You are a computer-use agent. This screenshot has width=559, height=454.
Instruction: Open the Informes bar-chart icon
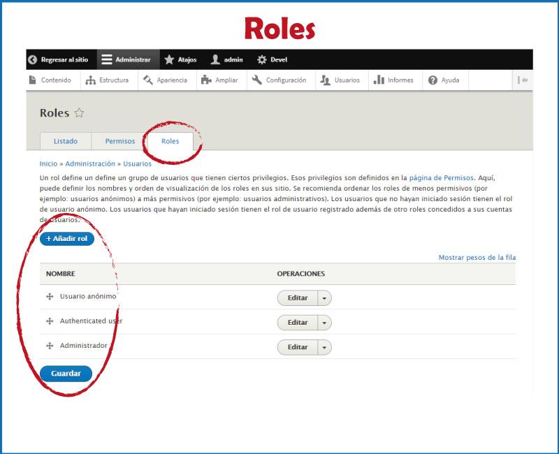point(380,80)
